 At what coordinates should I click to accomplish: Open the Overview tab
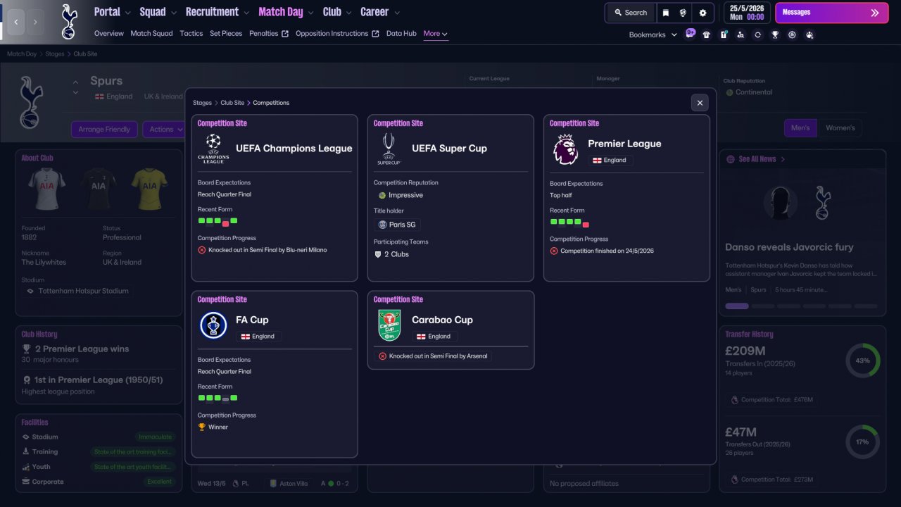(x=109, y=34)
